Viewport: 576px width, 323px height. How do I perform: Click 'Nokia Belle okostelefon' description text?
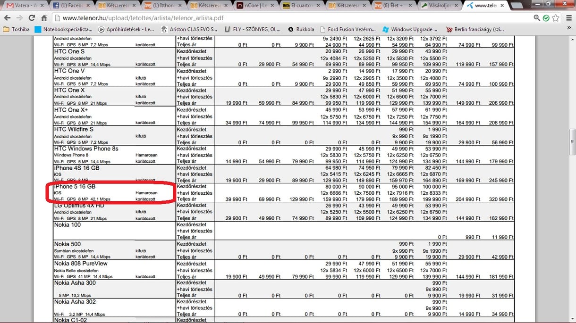pos(76,271)
